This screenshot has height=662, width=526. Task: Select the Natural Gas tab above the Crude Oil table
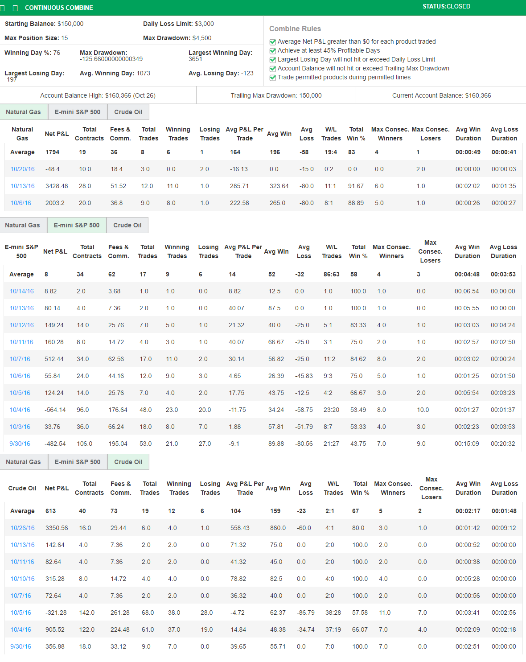point(24,462)
